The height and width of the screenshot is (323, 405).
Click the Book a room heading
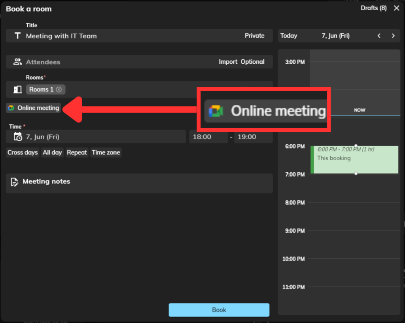[28, 9]
